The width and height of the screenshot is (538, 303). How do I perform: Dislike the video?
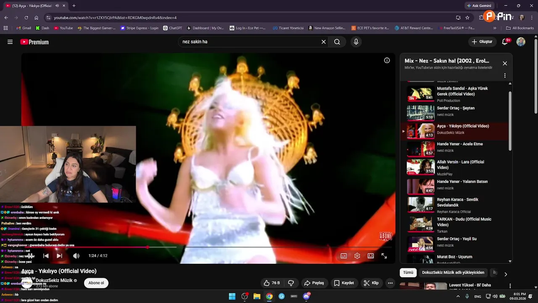click(x=291, y=283)
